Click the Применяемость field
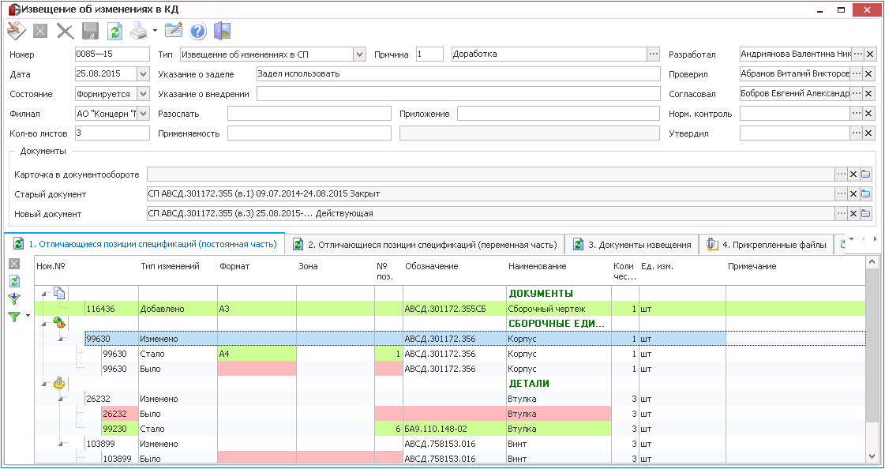This screenshot has width=885, height=469. 309,133
